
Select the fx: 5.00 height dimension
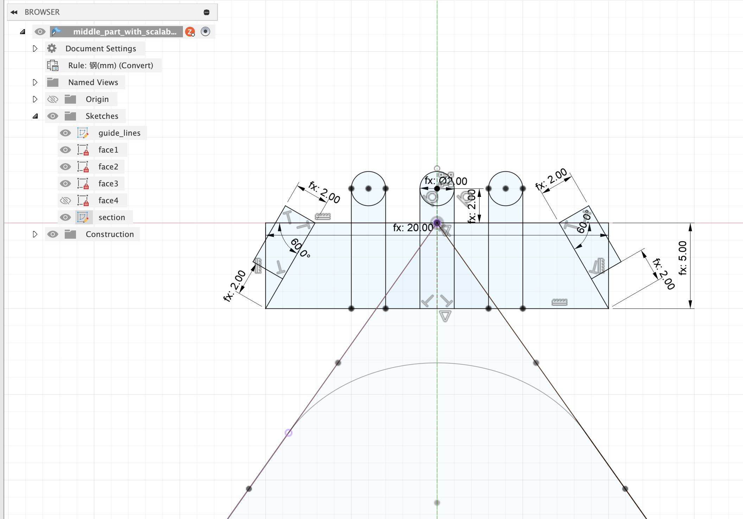click(x=682, y=258)
